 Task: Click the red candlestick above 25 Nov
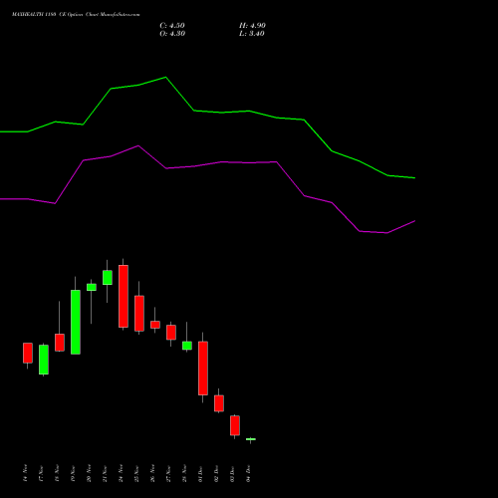tap(139, 314)
